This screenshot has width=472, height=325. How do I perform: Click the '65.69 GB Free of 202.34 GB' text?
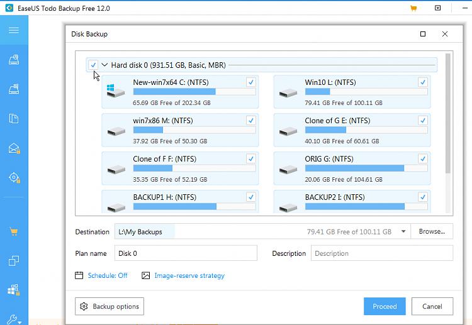point(172,103)
